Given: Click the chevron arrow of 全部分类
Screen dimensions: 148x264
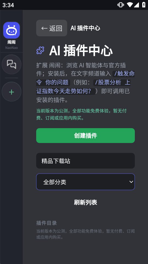Looking at the screenshot, I should pos(131,182).
